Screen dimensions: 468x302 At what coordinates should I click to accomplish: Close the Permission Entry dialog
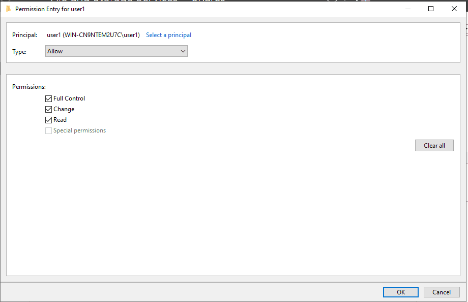click(x=454, y=9)
